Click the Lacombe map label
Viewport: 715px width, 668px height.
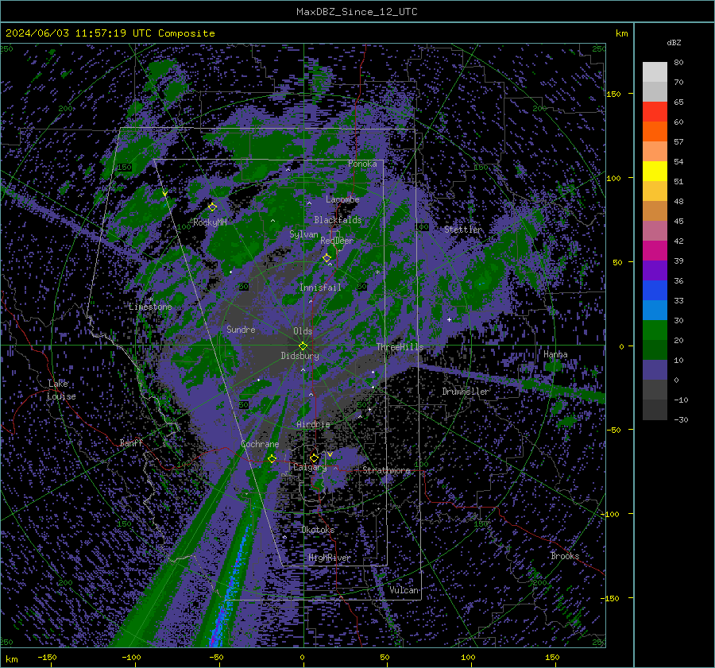click(342, 199)
